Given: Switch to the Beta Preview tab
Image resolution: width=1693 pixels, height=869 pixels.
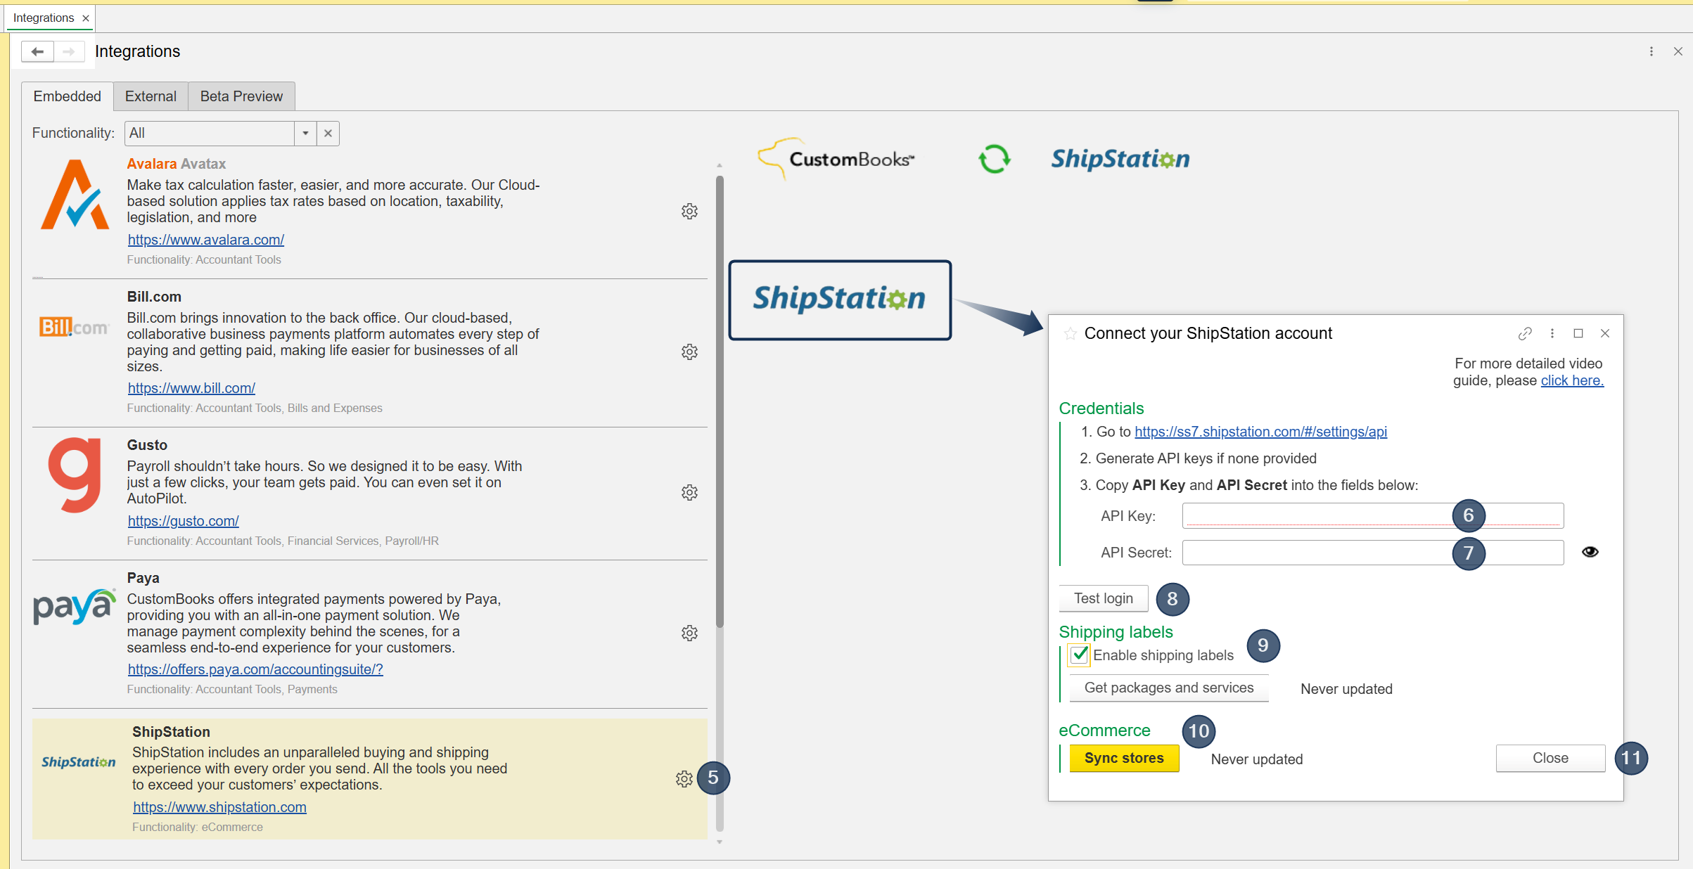Looking at the screenshot, I should [241, 96].
